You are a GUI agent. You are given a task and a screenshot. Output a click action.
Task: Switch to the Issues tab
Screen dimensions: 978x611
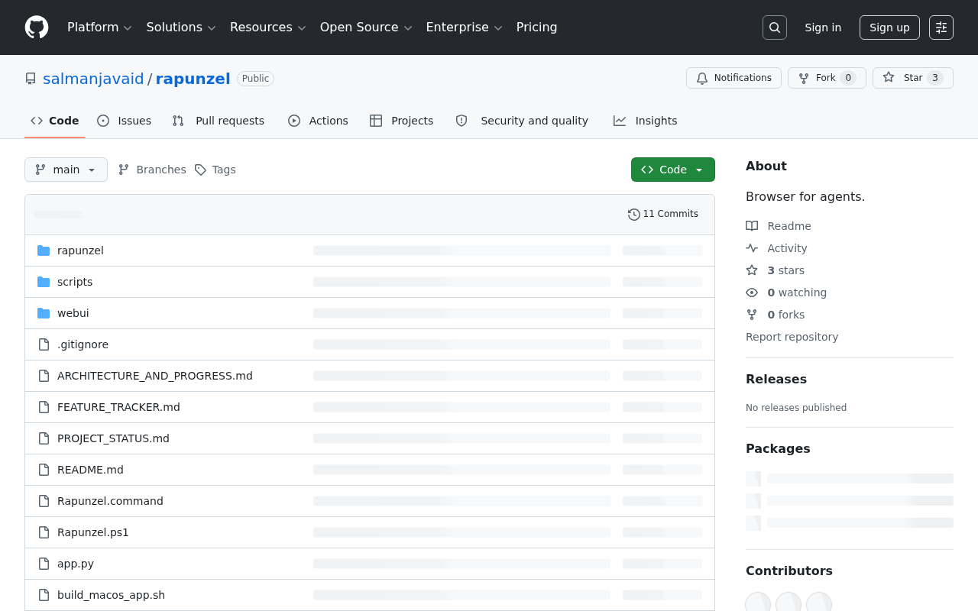click(125, 121)
